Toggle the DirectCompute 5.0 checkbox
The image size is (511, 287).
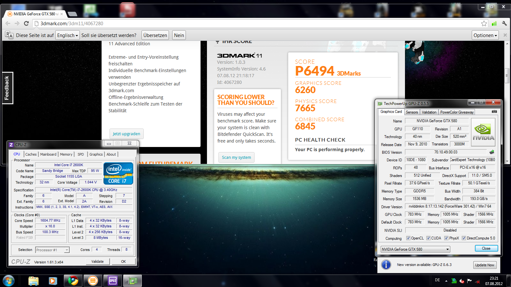click(x=464, y=238)
